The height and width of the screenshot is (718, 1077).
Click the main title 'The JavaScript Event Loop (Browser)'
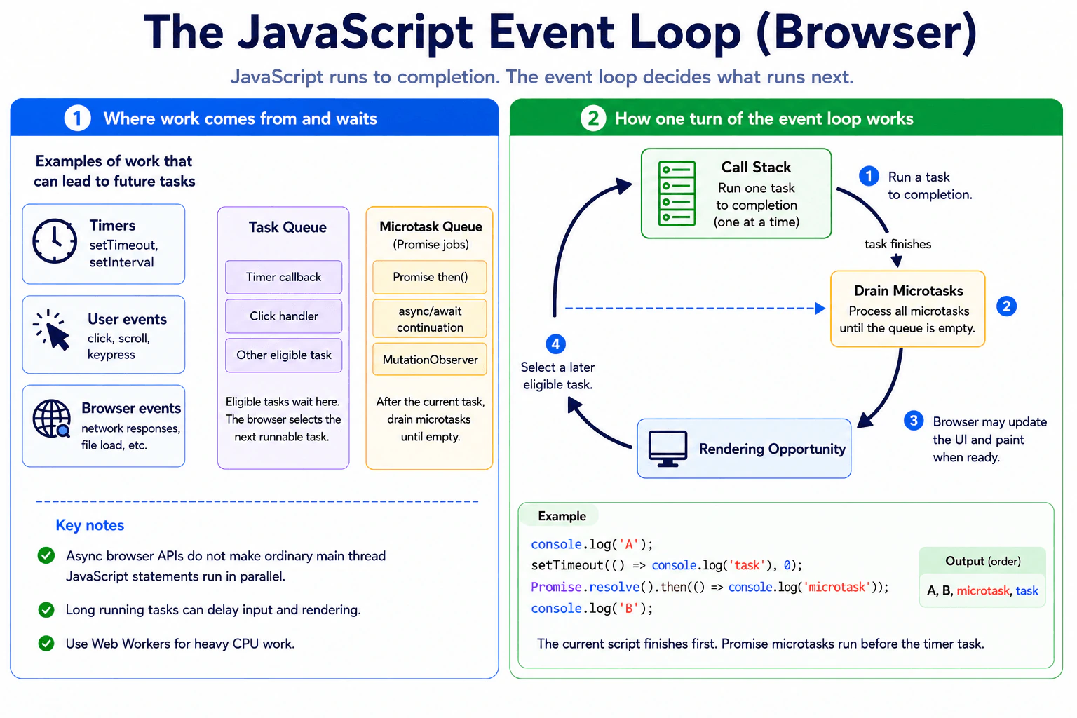click(x=560, y=32)
